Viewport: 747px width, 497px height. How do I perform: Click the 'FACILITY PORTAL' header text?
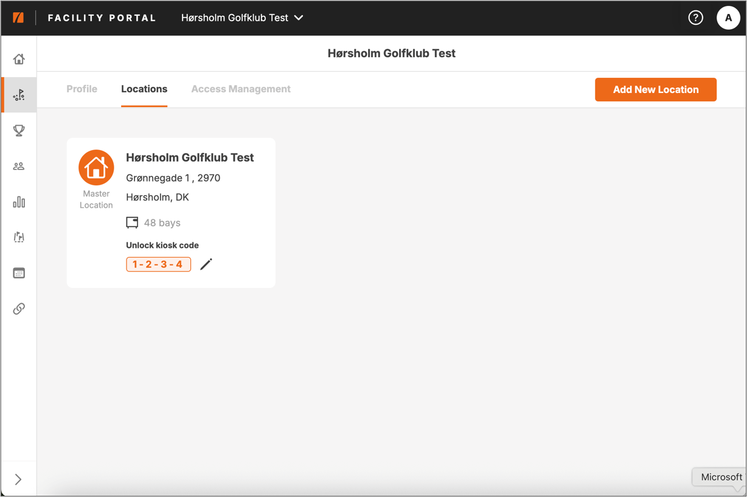pyautogui.click(x=102, y=18)
